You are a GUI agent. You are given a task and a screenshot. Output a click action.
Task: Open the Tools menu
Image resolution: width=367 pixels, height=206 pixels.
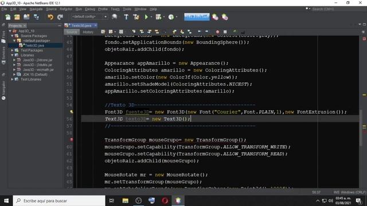(x=127, y=9)
